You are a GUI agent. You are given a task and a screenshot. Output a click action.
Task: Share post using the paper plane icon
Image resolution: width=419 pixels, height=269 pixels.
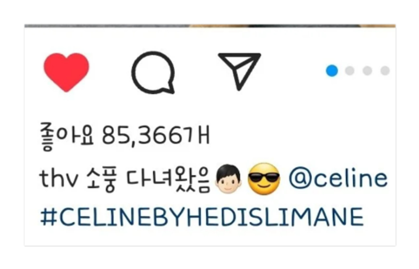click(239, 71)
